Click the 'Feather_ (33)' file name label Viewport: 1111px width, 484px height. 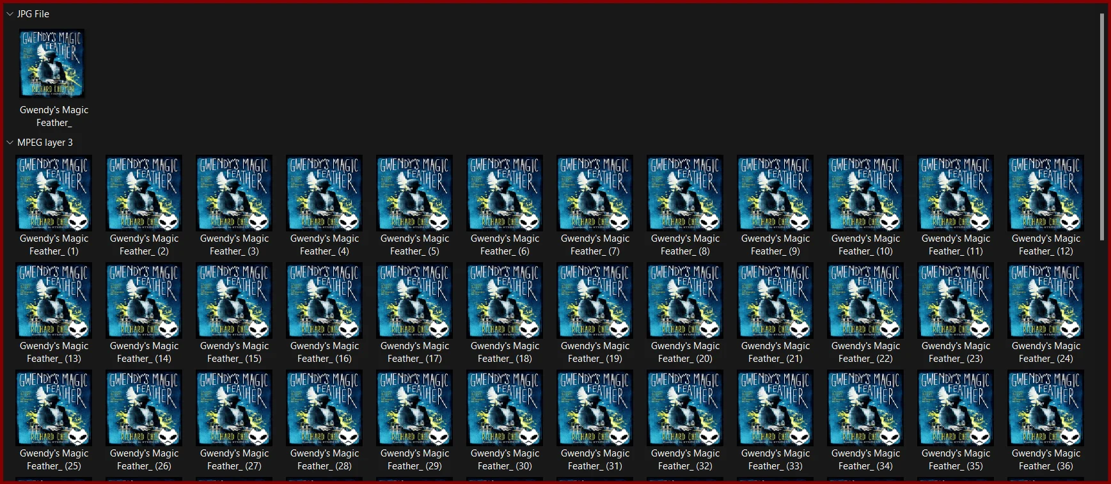[775, 466]
